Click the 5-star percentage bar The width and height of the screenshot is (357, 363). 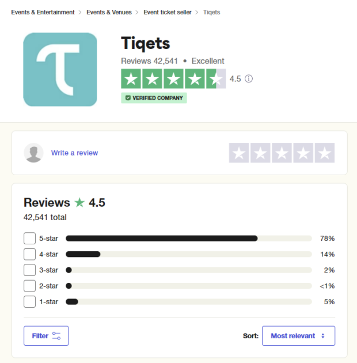[x=189, y=239]
